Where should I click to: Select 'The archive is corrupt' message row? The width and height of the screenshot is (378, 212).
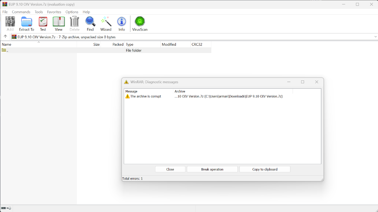point(146,97)
